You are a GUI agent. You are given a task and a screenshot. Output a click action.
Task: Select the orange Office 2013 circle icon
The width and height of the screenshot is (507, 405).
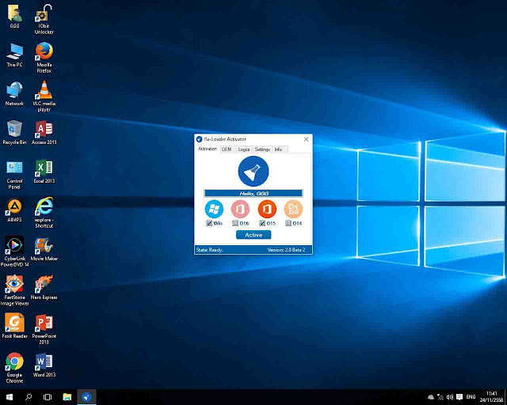point(267,209)
